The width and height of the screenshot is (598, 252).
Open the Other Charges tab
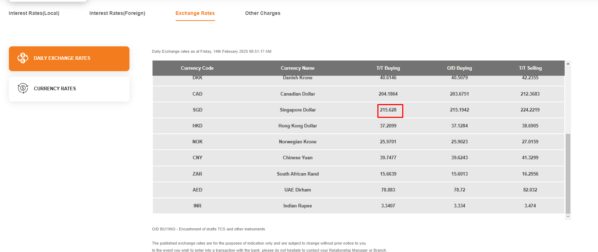pyautogui.click(x=263, y=13)
